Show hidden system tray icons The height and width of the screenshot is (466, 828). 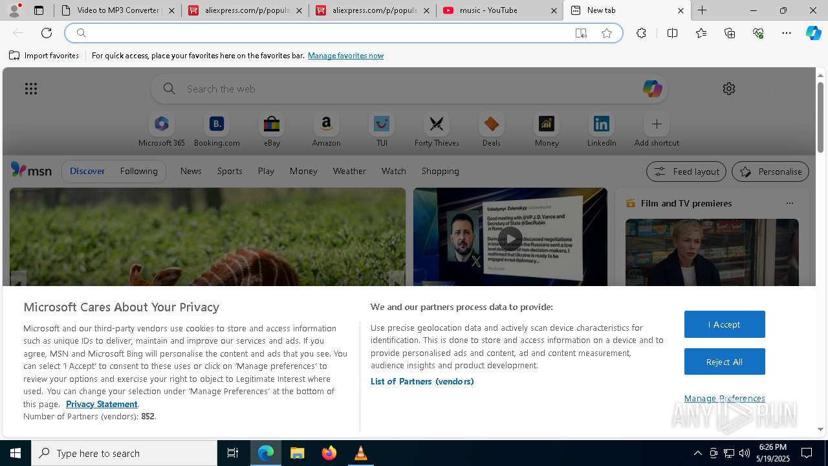(x=697, y=453)
